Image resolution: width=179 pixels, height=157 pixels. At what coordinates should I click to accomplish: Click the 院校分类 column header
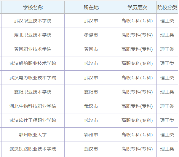167,7
